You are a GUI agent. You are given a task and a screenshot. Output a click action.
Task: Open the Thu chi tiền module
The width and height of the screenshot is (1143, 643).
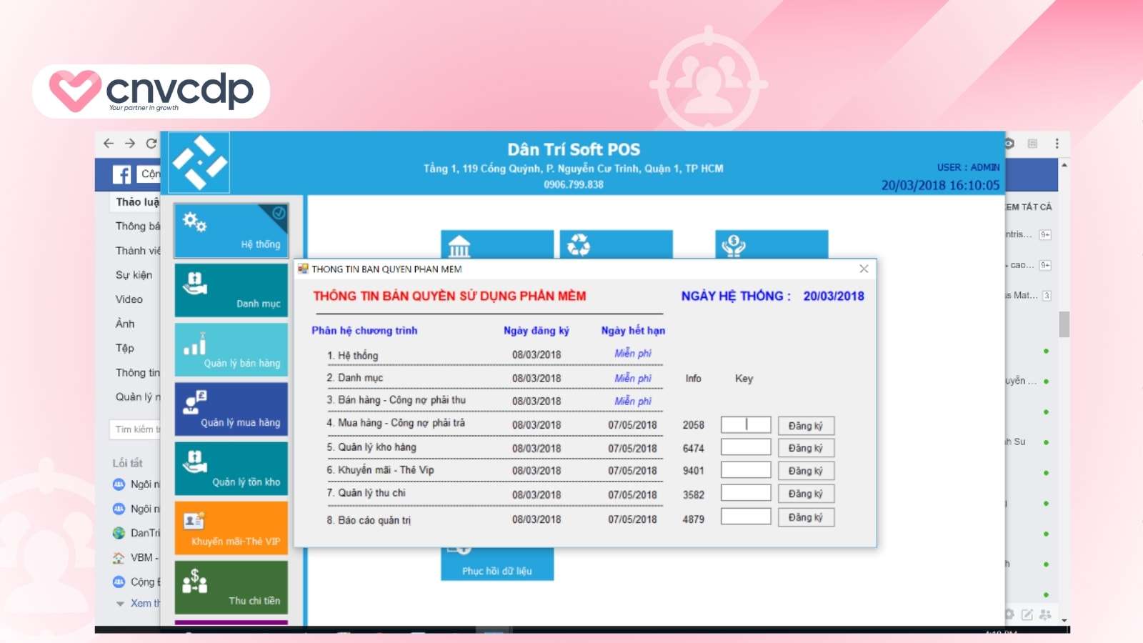pos(230,586)
